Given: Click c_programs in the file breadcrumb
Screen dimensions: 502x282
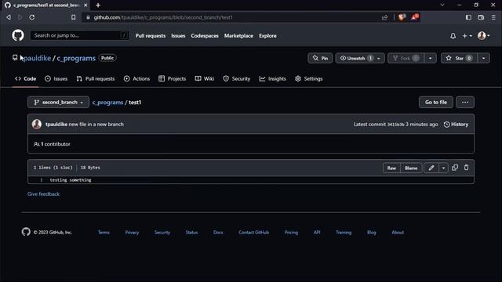Looking at the screenshot, I should point(107,103).
